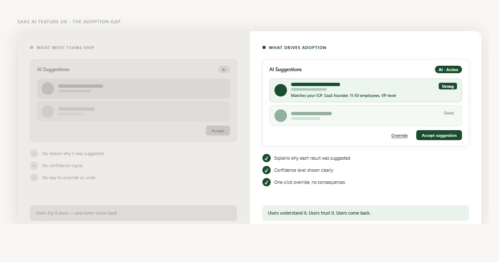This screenshot has width=499, height=262.
Task: Click the avatar in the first placeholder suggestion card
Action: (x=47, y=88)
